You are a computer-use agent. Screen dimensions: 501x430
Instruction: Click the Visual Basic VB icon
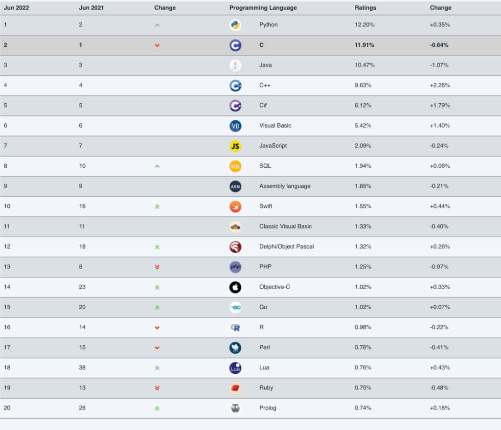(x=235, y=126)
